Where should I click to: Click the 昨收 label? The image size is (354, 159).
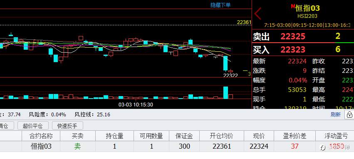[x=319, y=61]
